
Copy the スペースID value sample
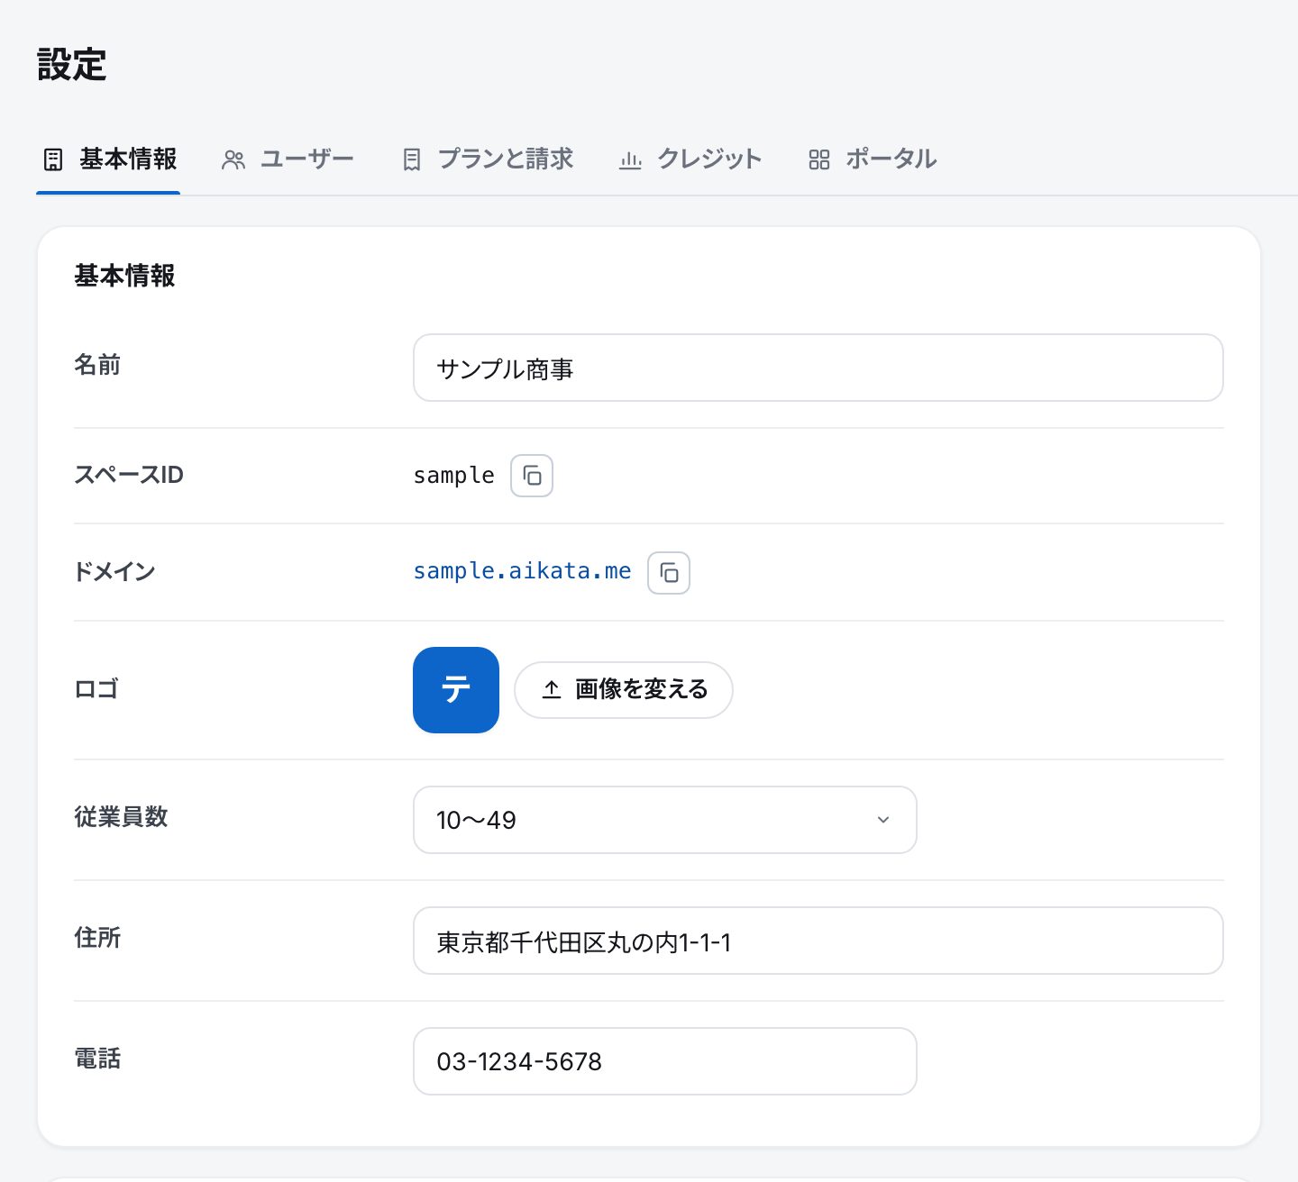[532, 476]
